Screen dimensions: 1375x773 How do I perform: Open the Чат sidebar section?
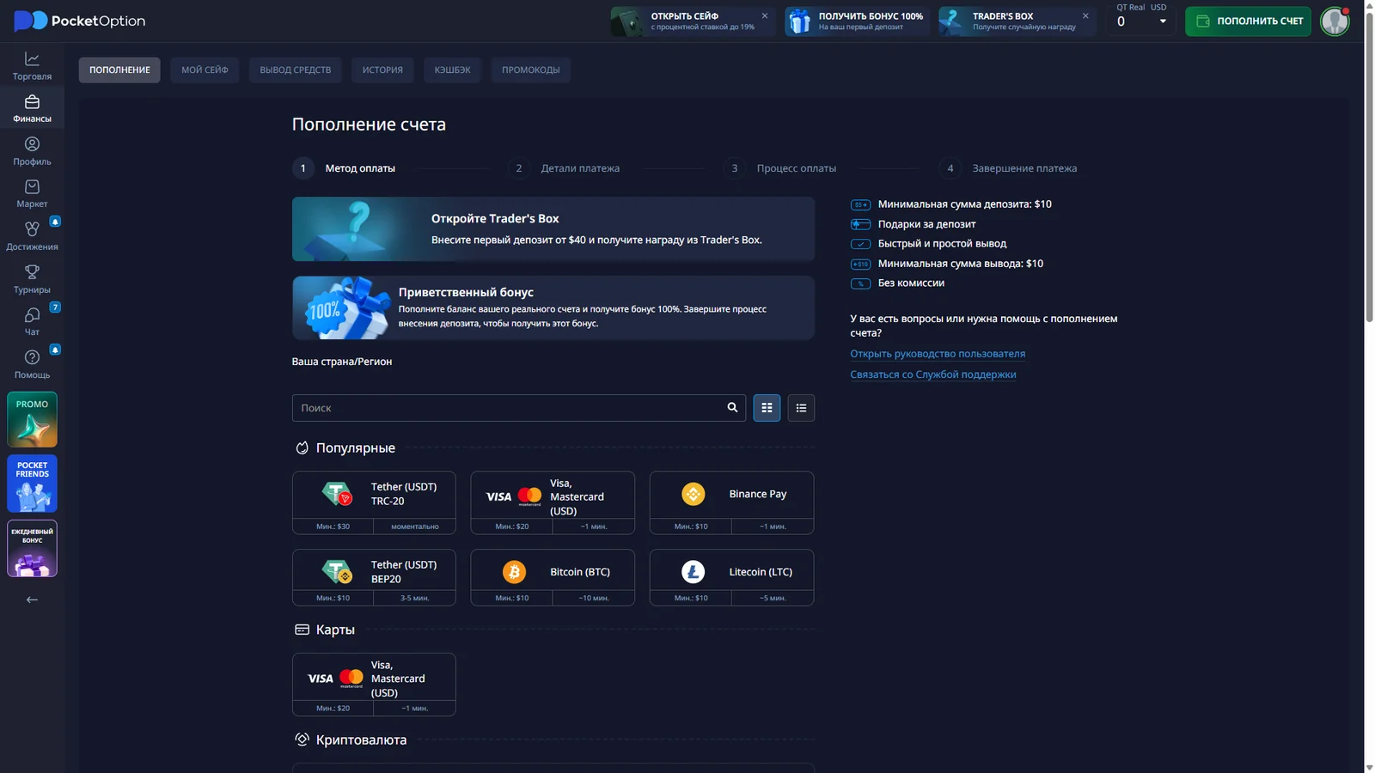pos(32,321)
